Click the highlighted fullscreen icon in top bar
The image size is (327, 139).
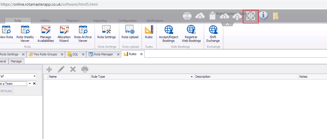251,16
